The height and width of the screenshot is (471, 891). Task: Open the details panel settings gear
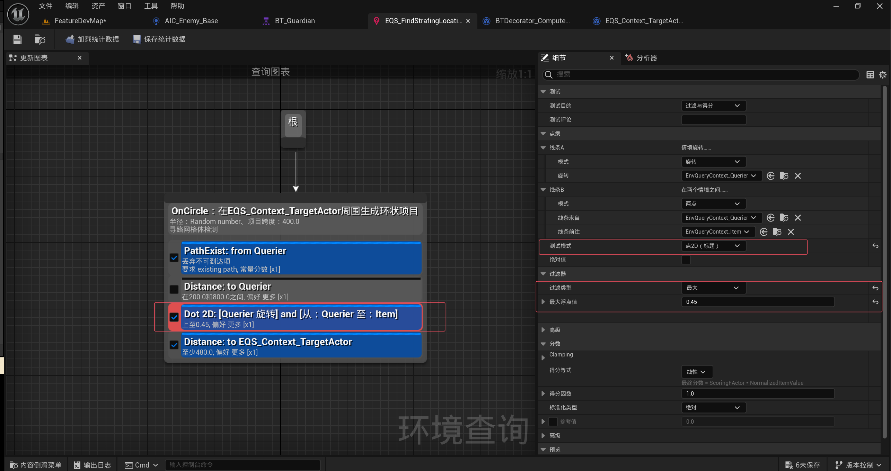[882, 75]
